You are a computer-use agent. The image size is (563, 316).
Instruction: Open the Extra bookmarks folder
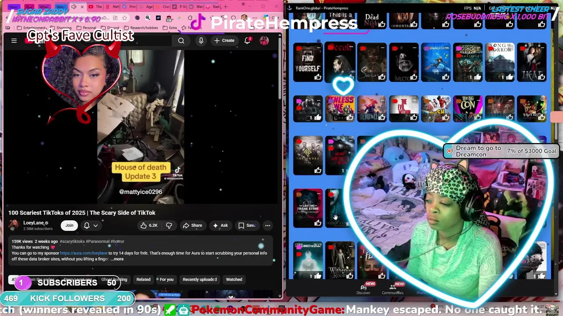tap(170, 28)
